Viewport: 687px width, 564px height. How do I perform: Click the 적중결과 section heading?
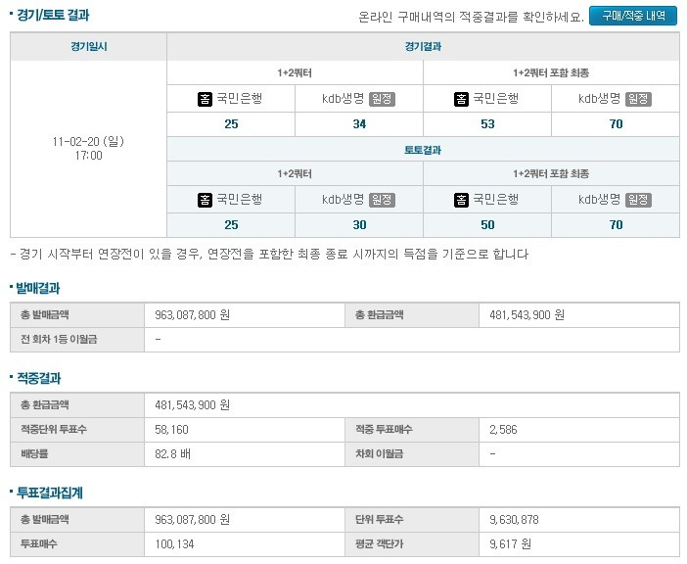click(x=38, y=378)
